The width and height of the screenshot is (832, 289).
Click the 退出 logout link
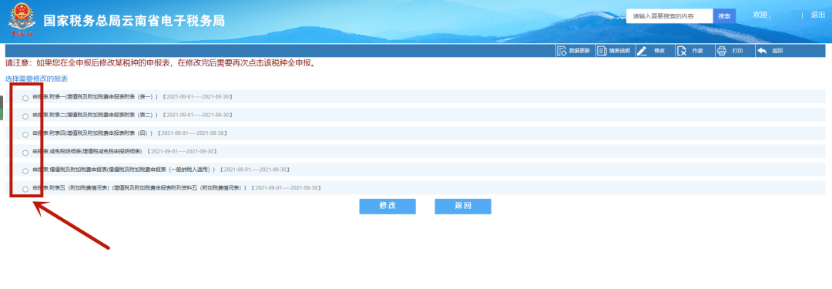pyautogui.click(x=817, y=15)
